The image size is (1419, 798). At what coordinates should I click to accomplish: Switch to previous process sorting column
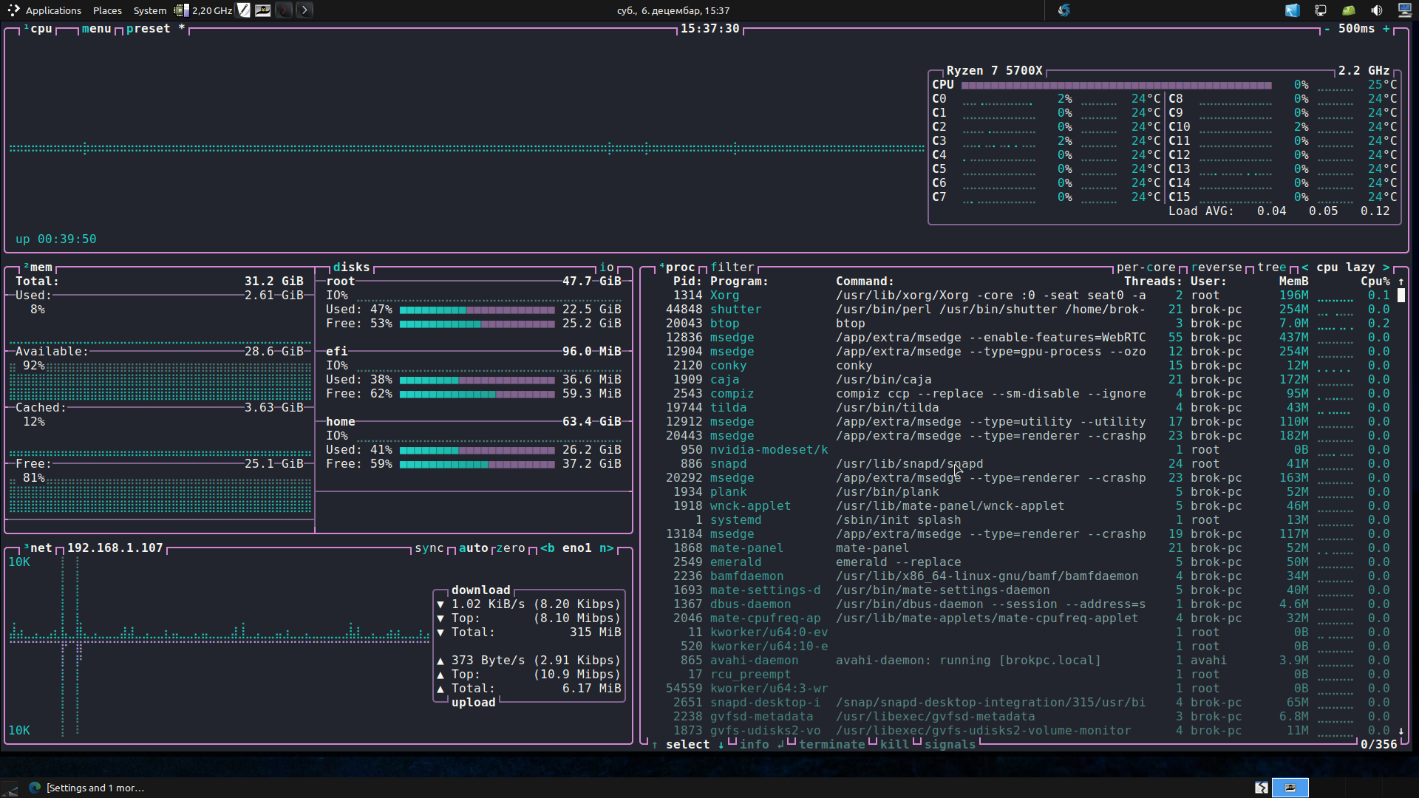click(x=1305, y=267)
